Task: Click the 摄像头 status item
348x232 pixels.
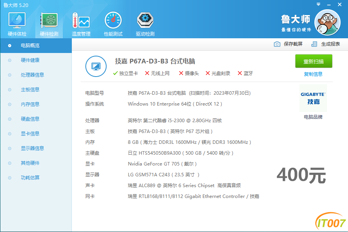Action: 189,73
